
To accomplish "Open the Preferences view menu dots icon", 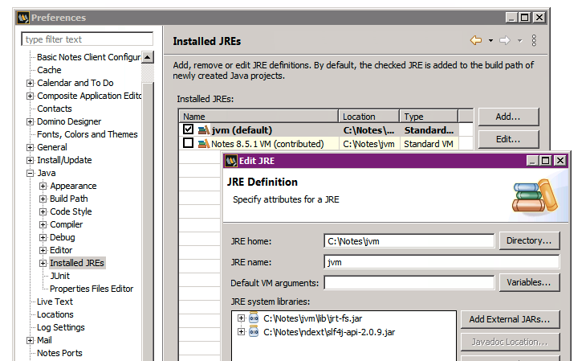I will click(x=535, y=41).
